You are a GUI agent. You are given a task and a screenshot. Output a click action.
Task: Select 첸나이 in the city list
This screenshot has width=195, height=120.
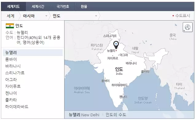tap(11, 93)
